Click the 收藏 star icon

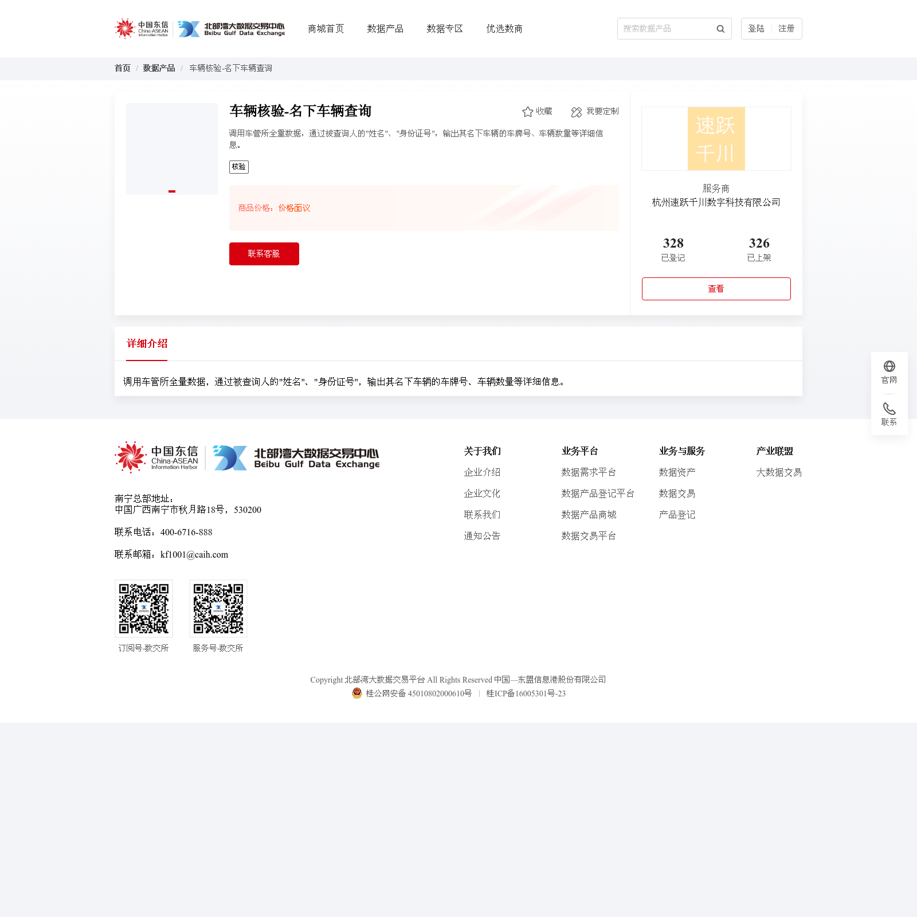coord(528,112)
